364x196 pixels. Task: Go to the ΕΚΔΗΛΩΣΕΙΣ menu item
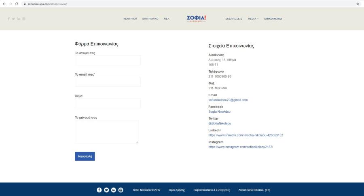pos(233,19)
